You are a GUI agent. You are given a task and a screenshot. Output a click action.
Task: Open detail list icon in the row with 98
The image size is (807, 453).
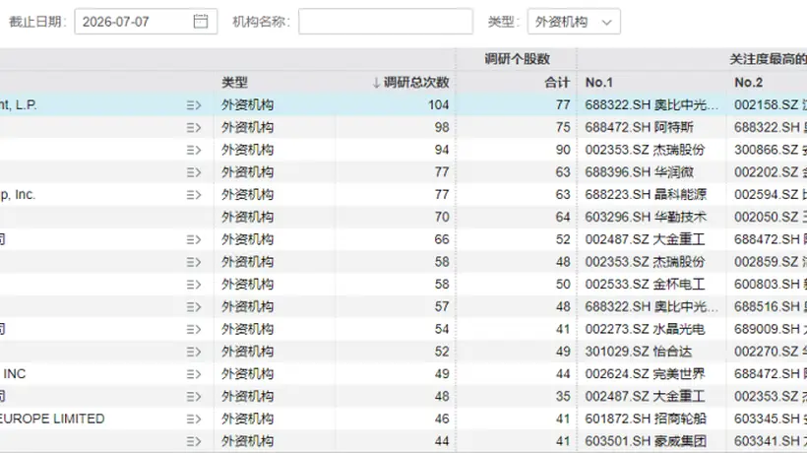(194, 128)
